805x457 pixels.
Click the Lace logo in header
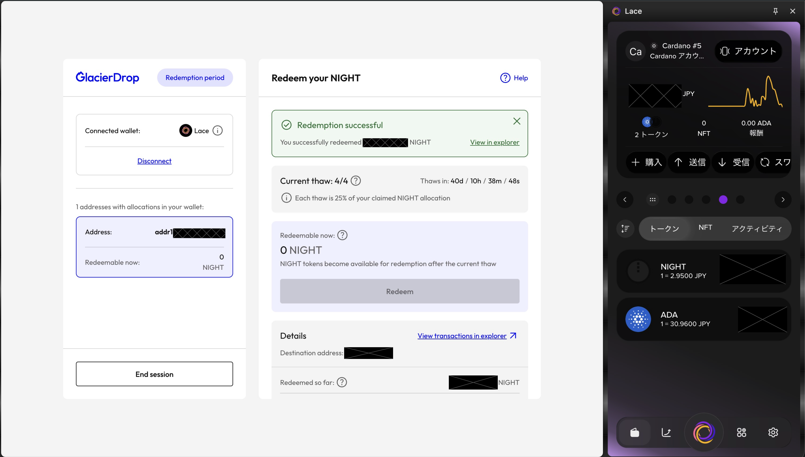click(x=616, y=11)
